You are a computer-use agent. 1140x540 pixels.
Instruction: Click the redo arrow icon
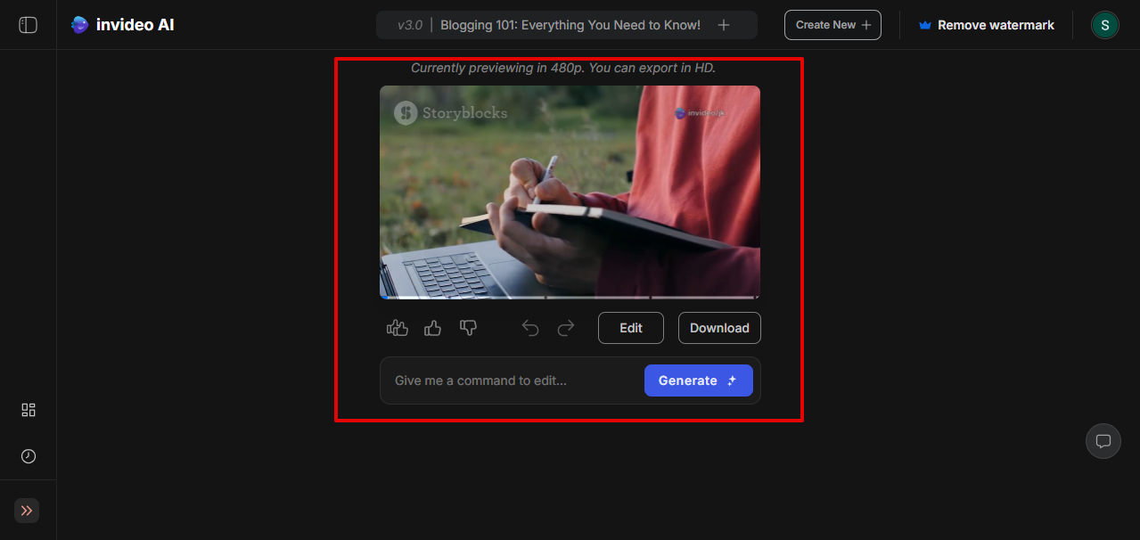click(x=566, y=328)
